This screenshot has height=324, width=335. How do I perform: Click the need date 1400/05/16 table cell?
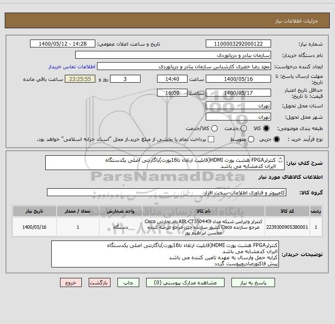(34, 227)
